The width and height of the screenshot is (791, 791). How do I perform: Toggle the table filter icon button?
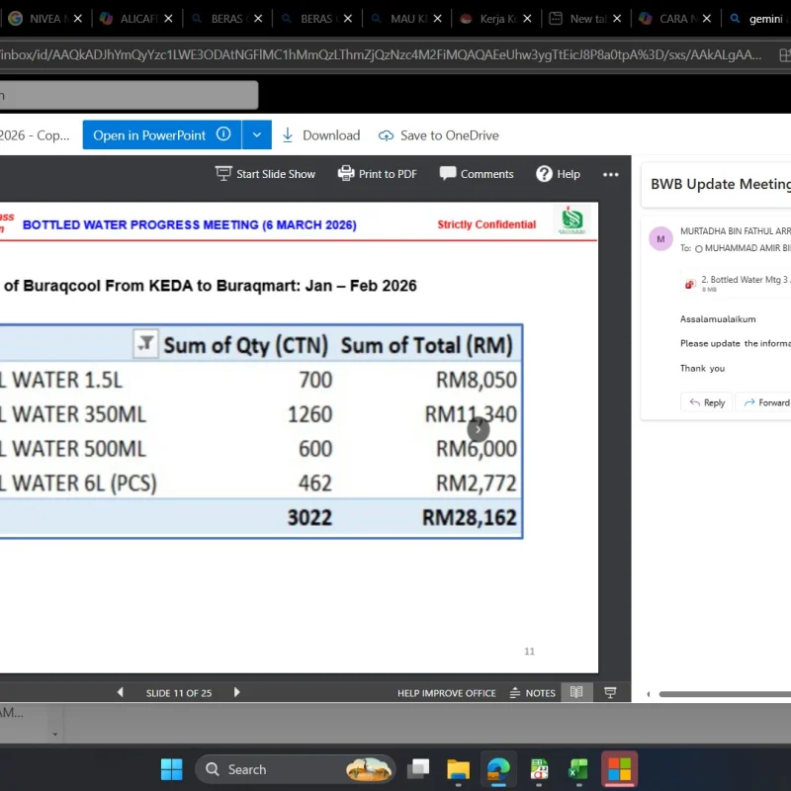click(145, 343)
